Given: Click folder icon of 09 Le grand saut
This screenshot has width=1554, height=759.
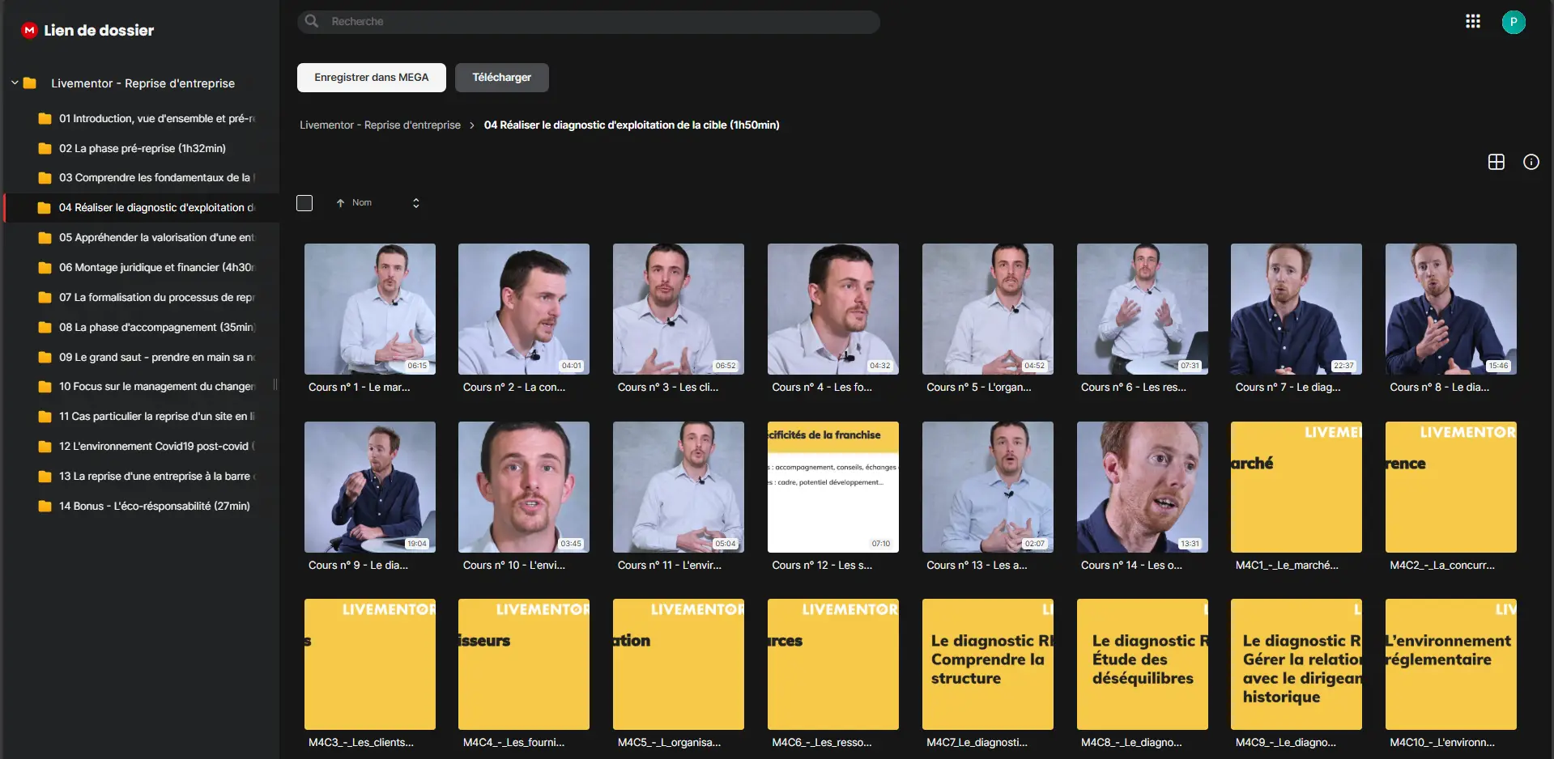Looking at the screenshot, I should (x=45, y=358).
